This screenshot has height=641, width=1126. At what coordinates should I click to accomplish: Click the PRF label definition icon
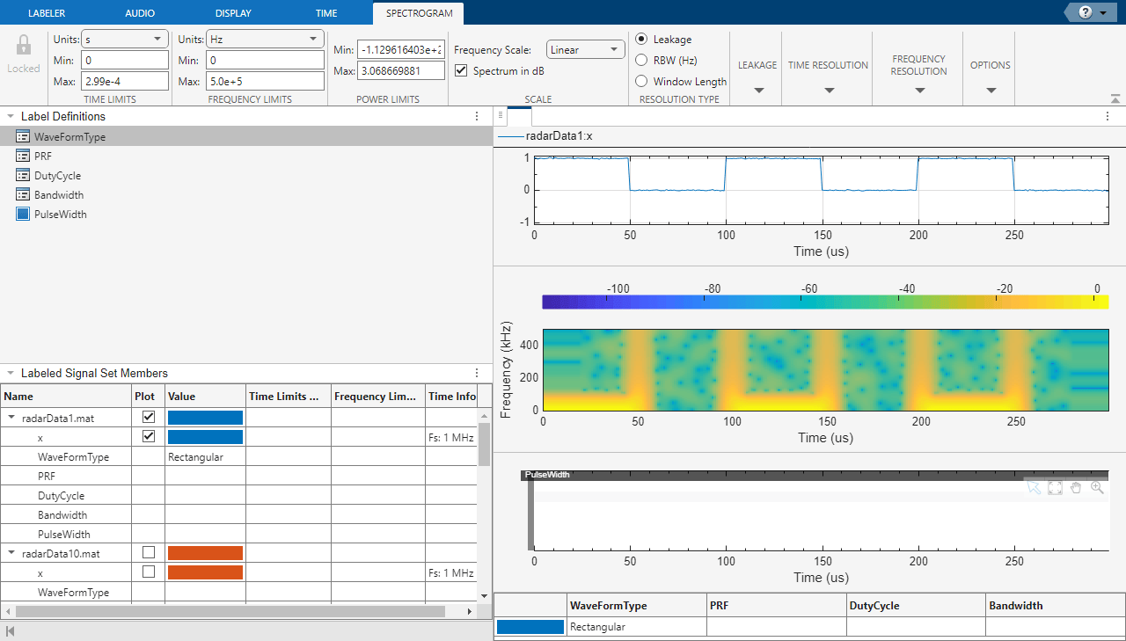(x=24, y=157)
